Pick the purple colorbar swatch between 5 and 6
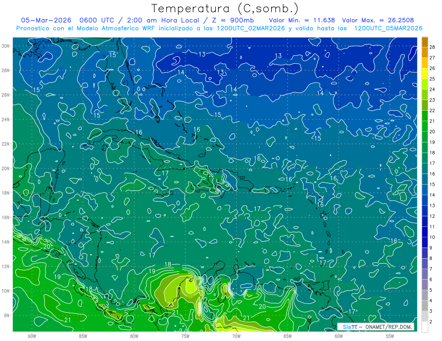The height and width of the screenshot is (341, 442). point(425,285)
